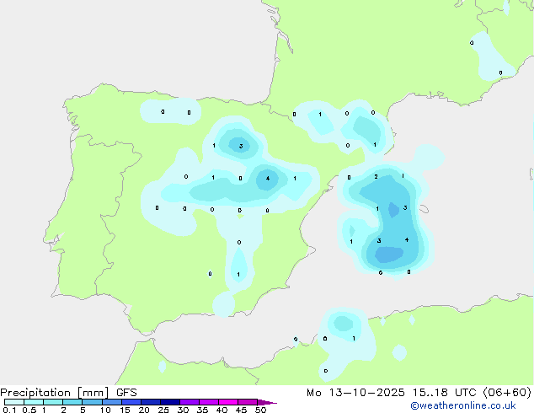Click the '25' legend scale label

pos(163,410)
